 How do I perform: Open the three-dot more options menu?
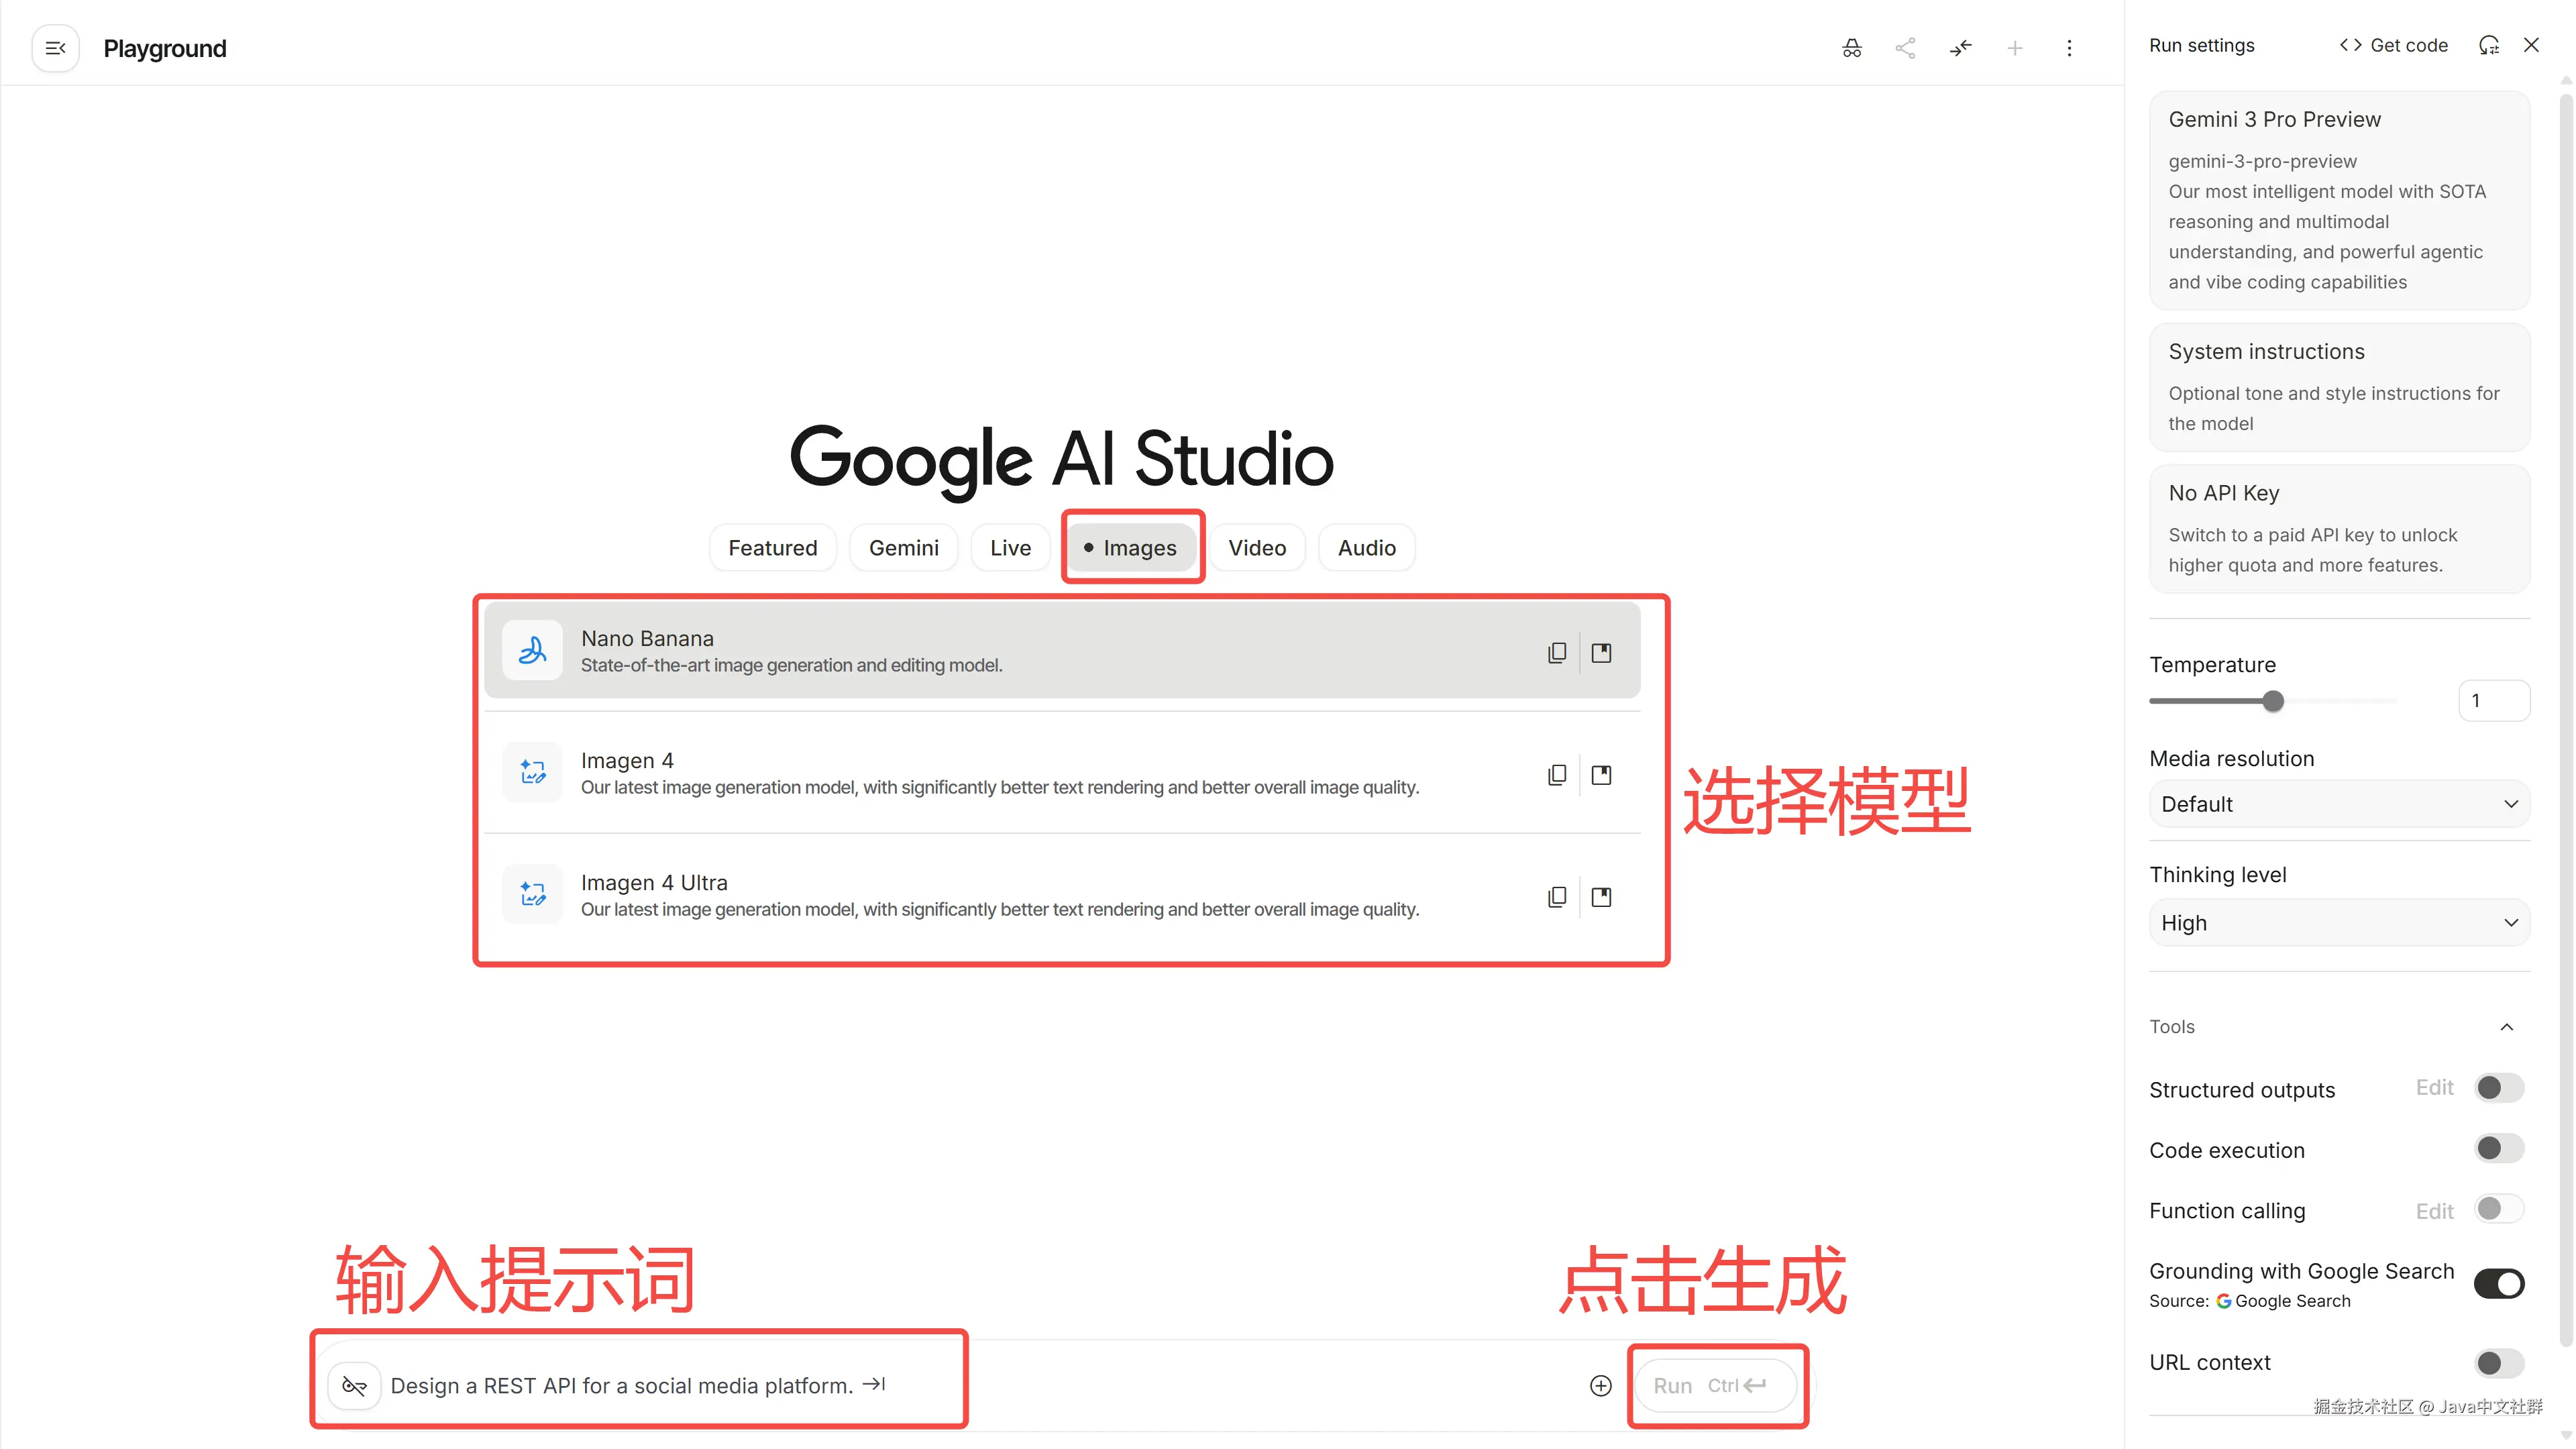tap(2069, 48)
